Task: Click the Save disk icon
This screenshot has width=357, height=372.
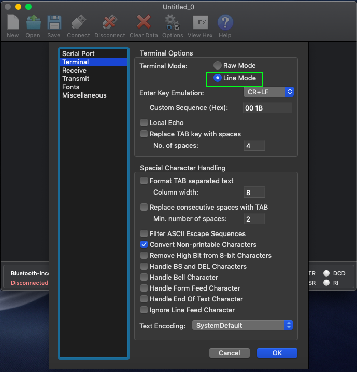Action: [54, 23]
